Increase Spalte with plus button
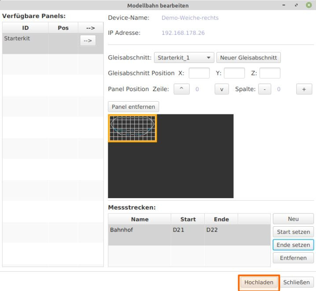 click(x=304, y=89)
